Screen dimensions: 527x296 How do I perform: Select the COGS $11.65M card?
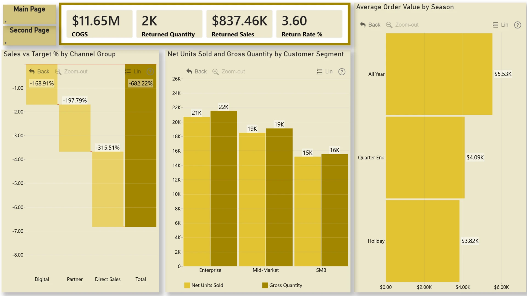[x=99, y=24]
